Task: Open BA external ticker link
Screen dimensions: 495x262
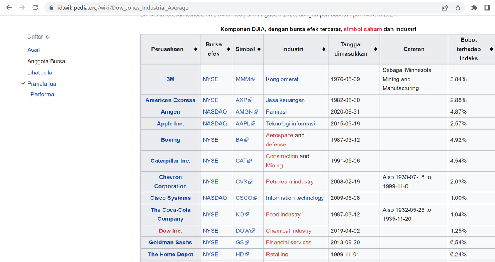Action: 242,140
